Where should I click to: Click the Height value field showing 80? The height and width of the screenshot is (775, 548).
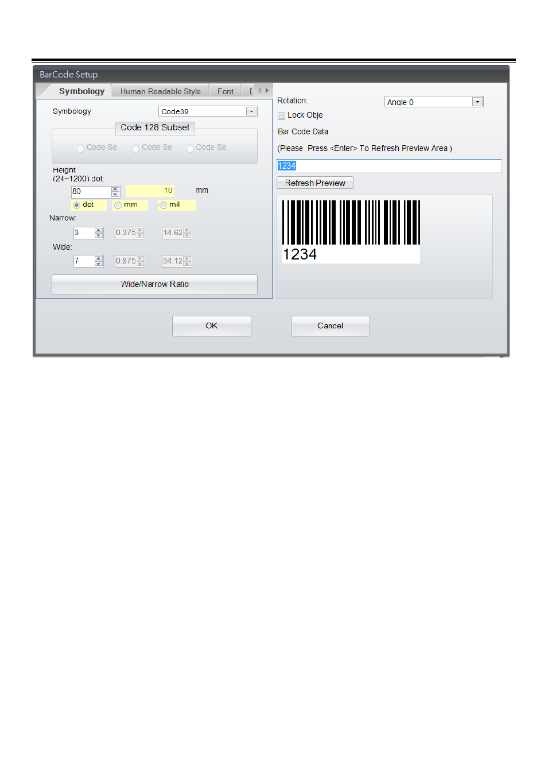click(x=91, y=192)
